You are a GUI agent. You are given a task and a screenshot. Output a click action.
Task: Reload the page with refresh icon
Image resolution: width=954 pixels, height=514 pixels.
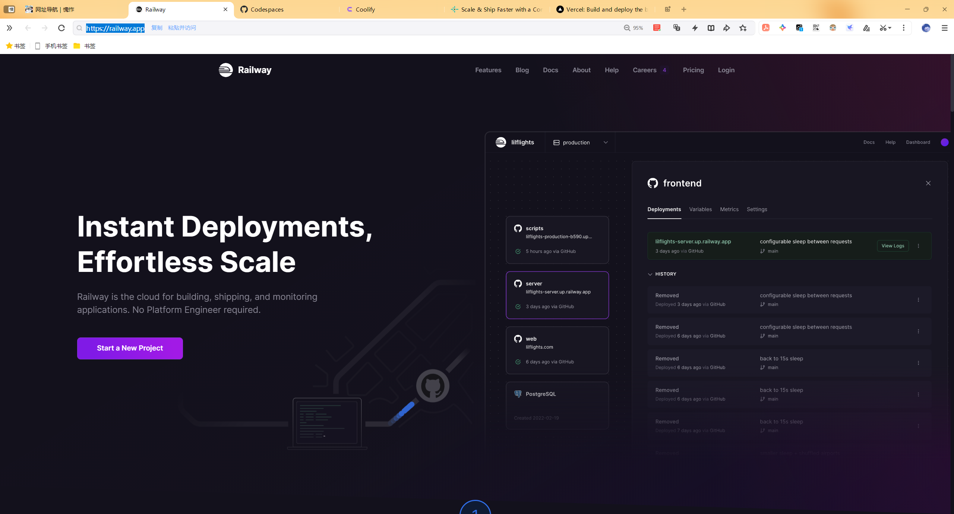coord(61,28)
